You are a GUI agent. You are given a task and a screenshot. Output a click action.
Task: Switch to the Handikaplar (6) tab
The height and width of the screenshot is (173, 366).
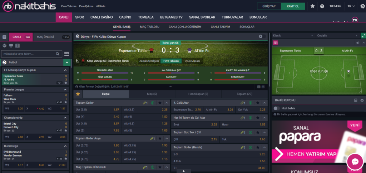pyautogui.click(x=198, y=94)
